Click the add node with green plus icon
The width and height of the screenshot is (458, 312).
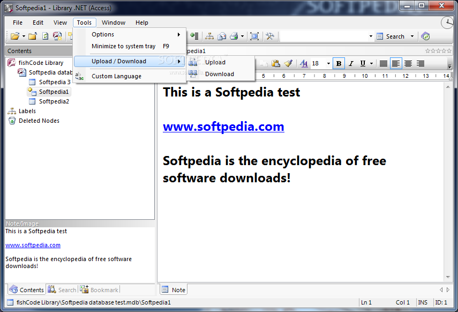click(x=194, y=36)
